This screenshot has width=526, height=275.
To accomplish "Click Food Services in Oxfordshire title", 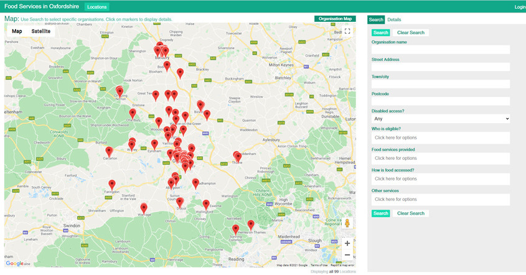I will pos(42,6).
